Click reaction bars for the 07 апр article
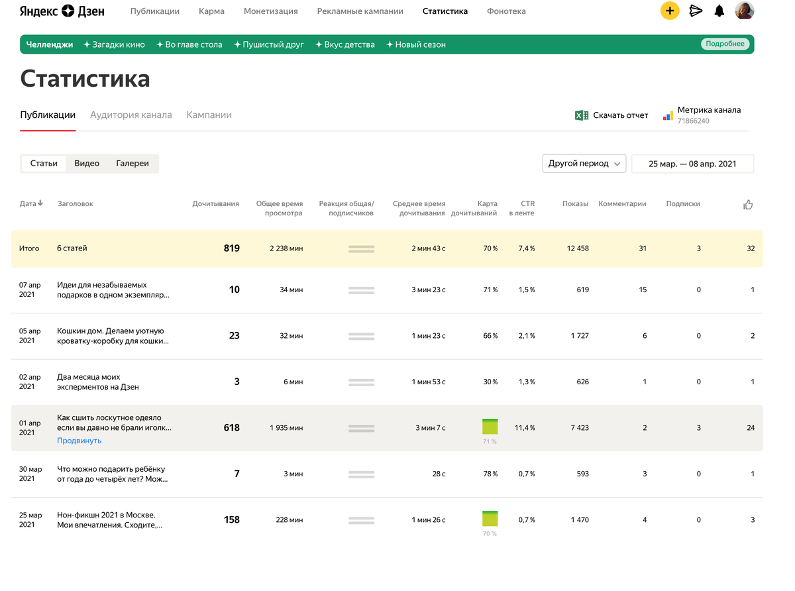795x591 pixels. pyautogui.click(x=361, y=290)
